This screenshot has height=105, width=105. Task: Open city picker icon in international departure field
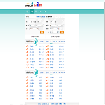(55, 25)
